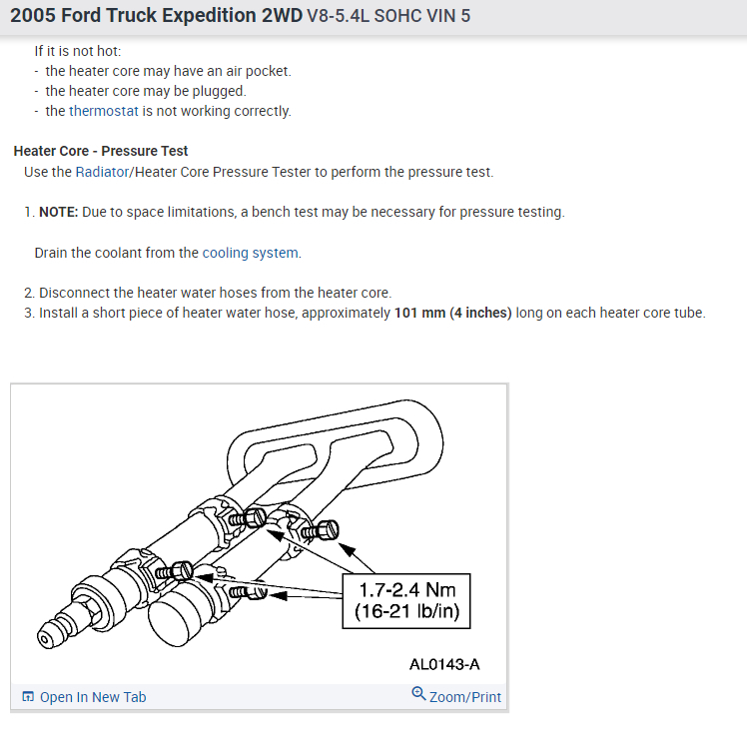747x752 pixels.
Task: Click the 'If it is not hot:' line
Action: [78, 51]
